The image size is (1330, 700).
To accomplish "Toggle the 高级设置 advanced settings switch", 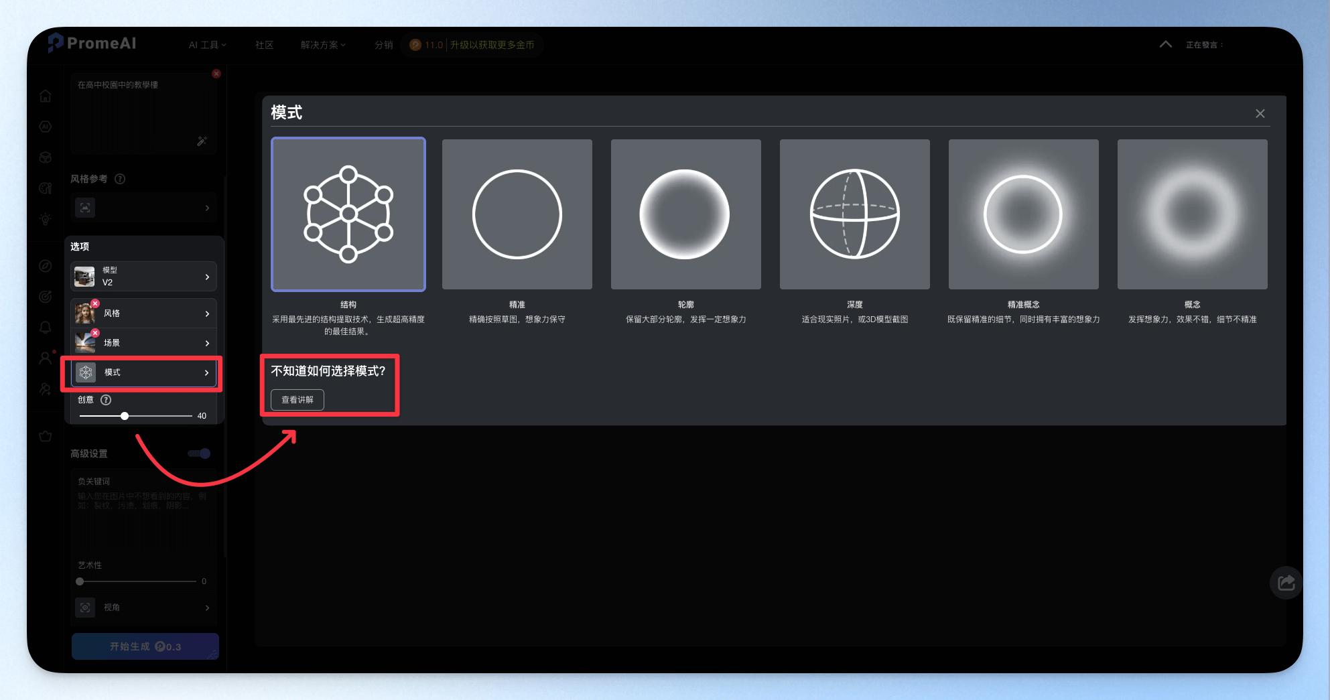I will coord(200,453).
